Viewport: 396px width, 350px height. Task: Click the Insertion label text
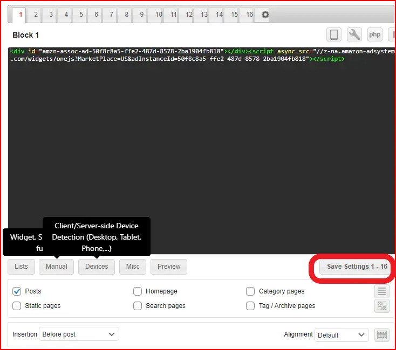tap(25, 334)
